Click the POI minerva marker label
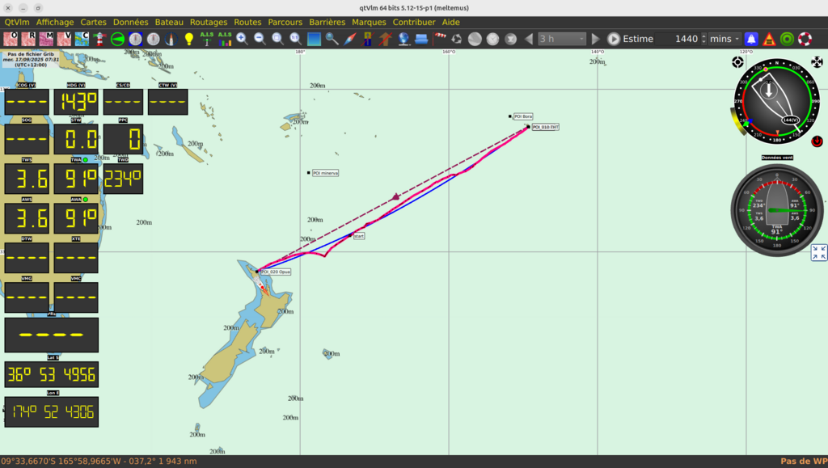Viewport: 828px width, 468px height. [325, 173]
